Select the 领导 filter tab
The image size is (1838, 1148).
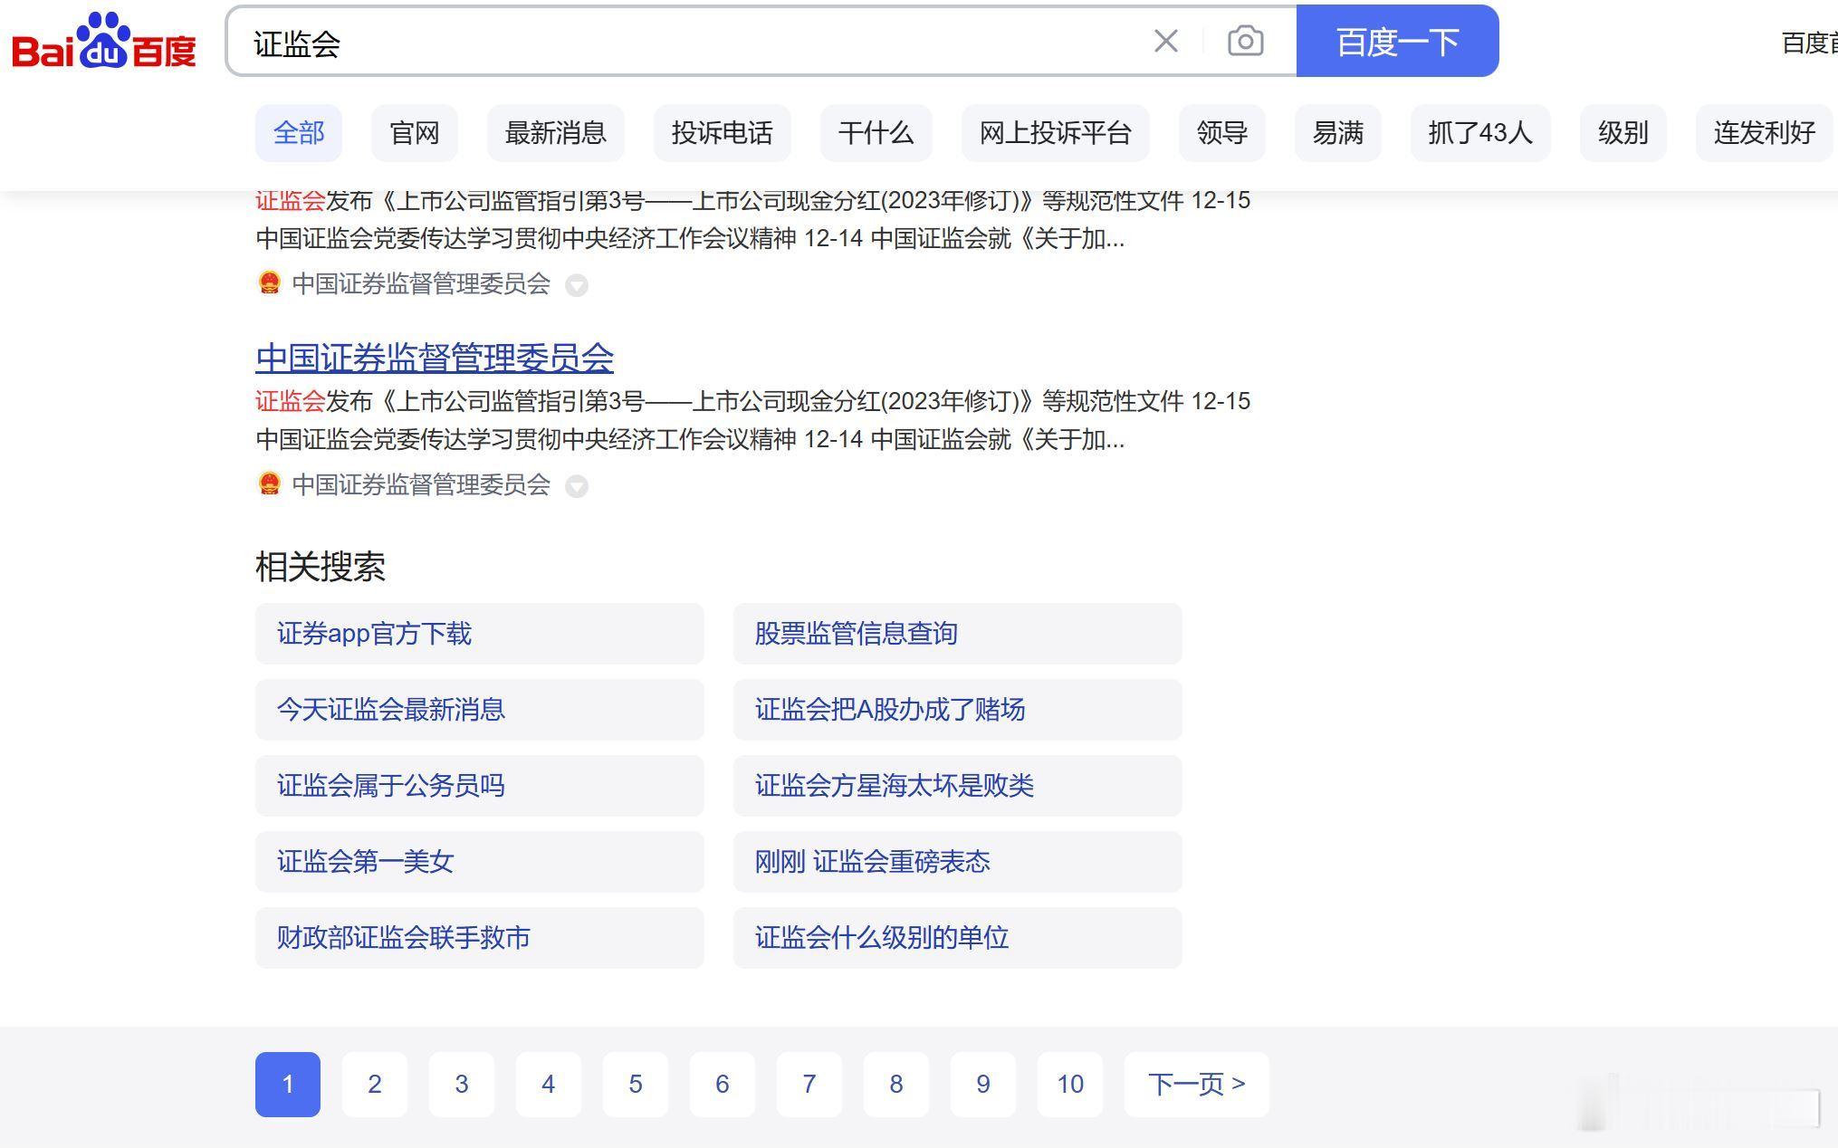(1222, 133)
